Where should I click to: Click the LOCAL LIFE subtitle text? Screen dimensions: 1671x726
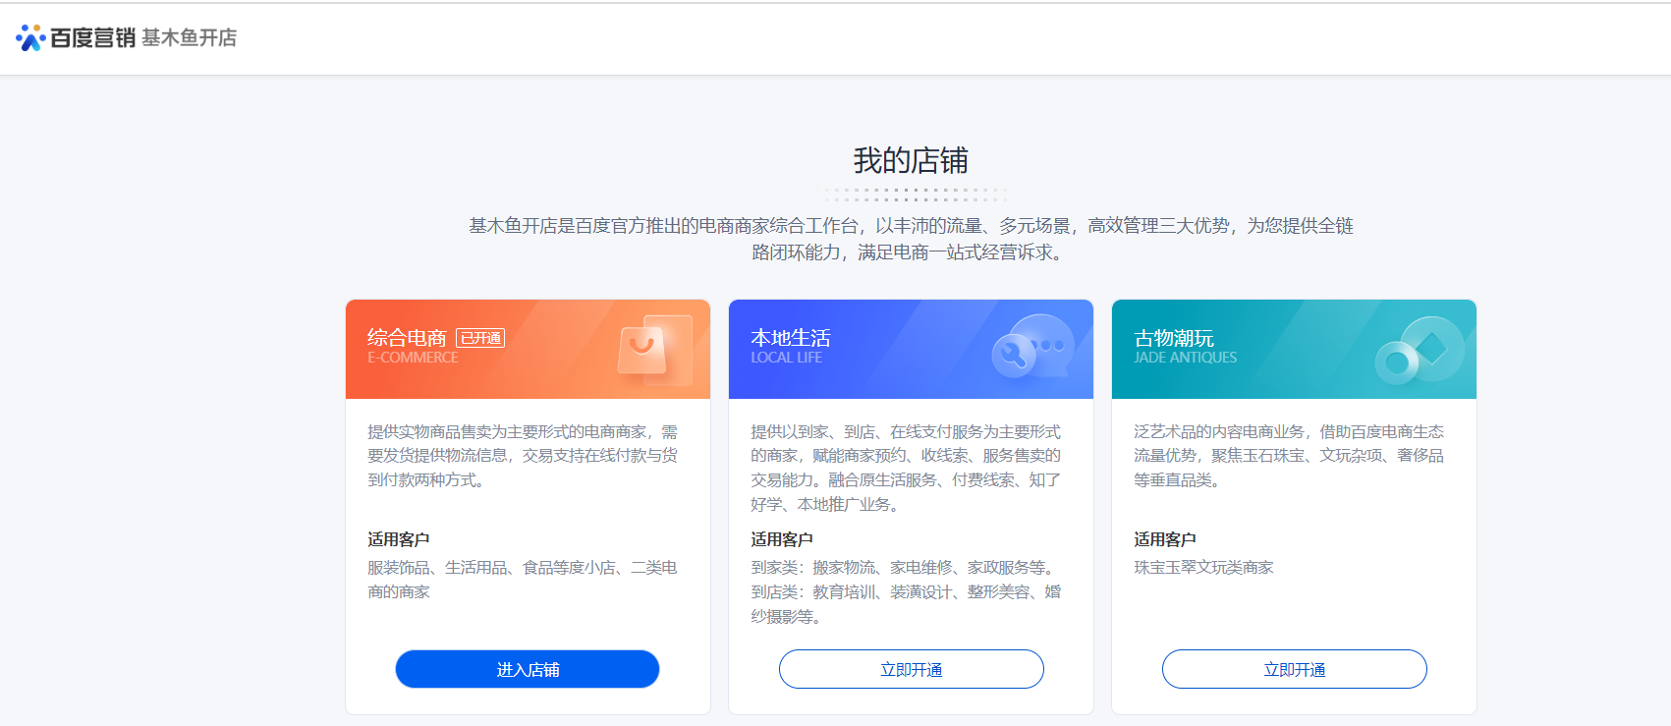coord(786,358)
